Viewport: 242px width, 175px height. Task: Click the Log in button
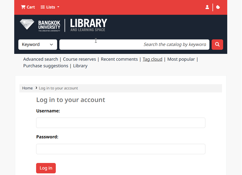click(x=46, y=168)
